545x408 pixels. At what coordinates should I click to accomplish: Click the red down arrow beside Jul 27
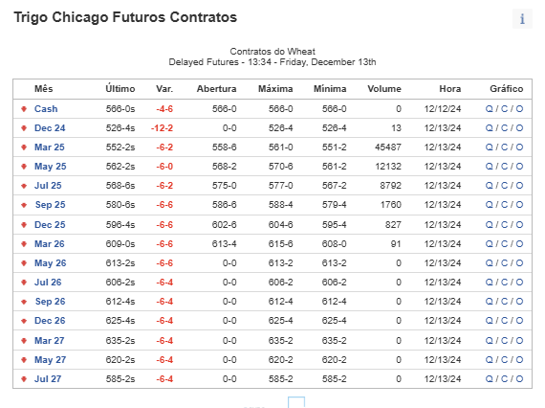point(24,379)
